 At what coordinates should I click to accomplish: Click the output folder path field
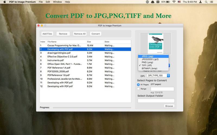pyautogui.click(x=156, y=101)
